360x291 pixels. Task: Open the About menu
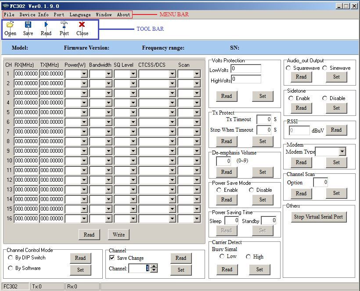[x=123, y=14]
